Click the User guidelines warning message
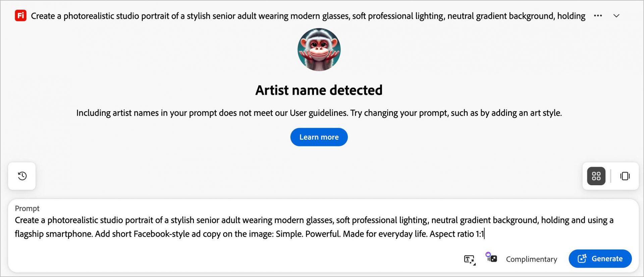The height and width of the screenshot is (277, 644). 319,113
